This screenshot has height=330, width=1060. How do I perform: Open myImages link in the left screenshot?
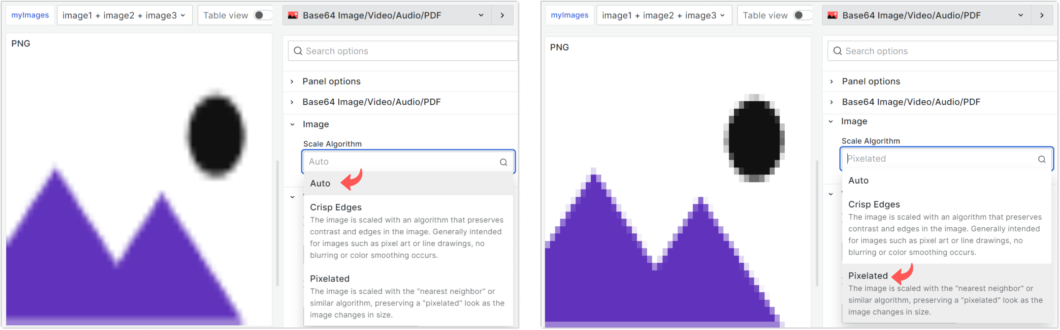[x=30, y=15]
